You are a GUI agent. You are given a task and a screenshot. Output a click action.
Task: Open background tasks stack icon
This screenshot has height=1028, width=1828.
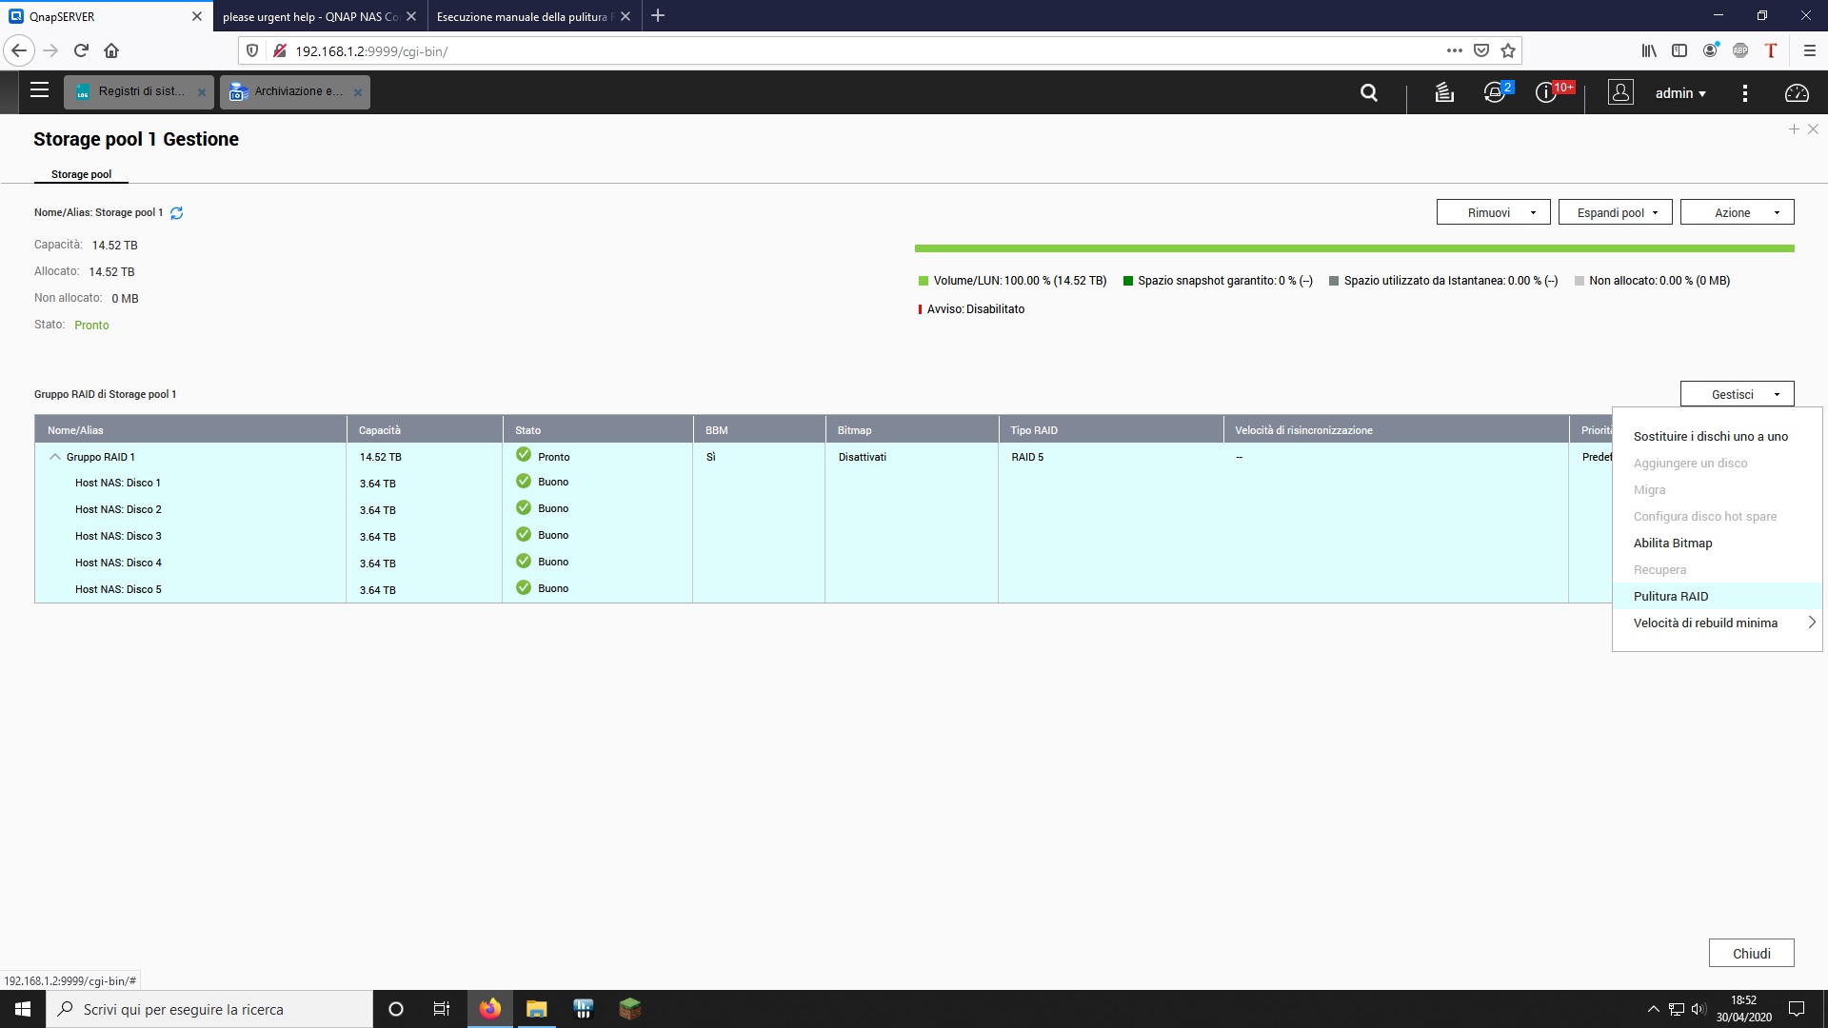coord(1444,92)
